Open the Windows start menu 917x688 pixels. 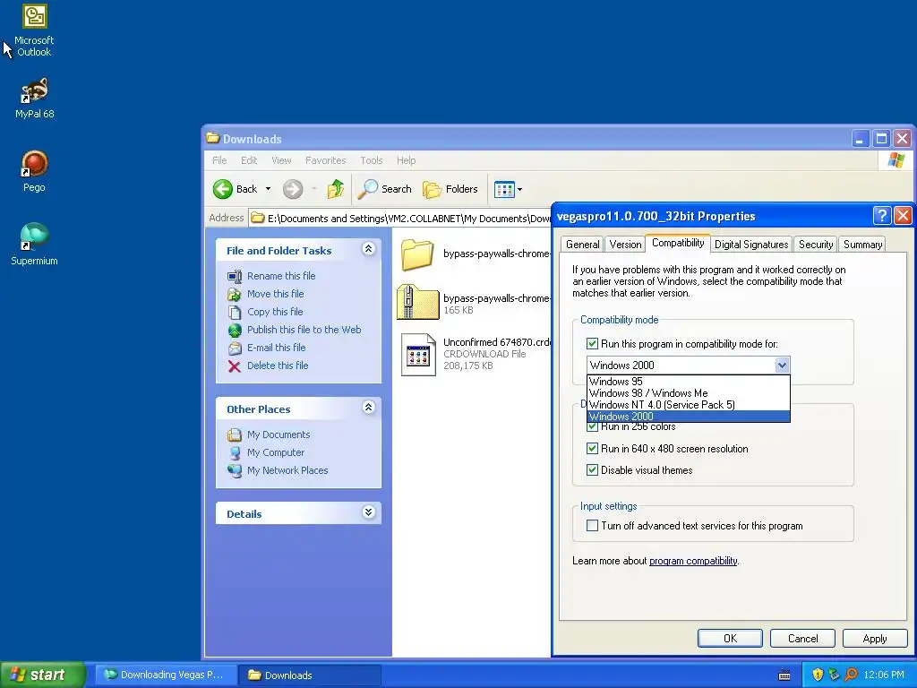tap(43, 675)
